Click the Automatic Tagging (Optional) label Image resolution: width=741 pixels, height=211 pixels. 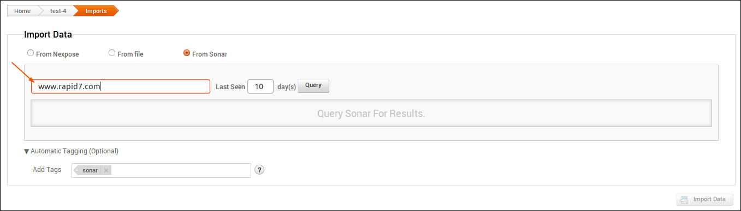click(74, 151)
